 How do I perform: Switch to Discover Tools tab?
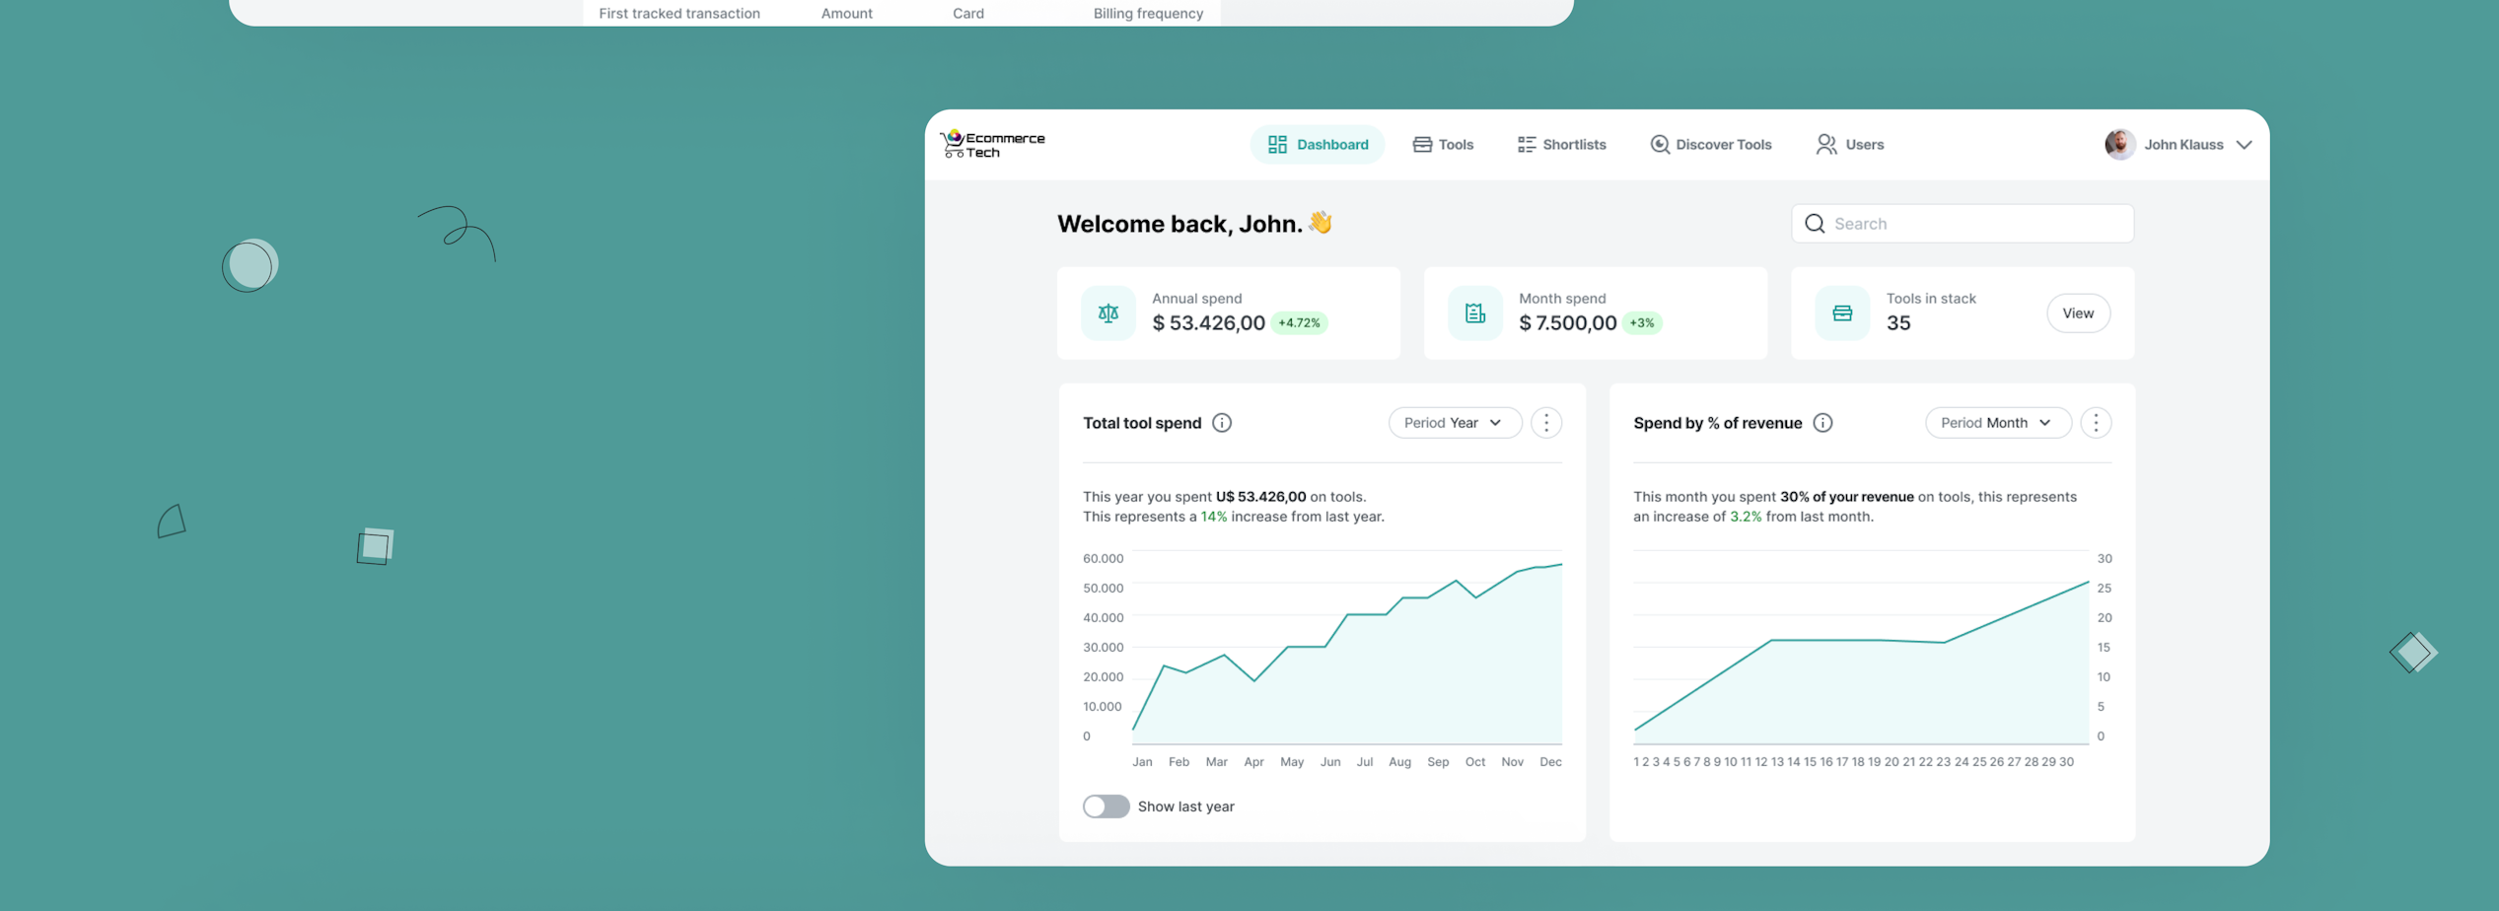(x=1711, y=145)
